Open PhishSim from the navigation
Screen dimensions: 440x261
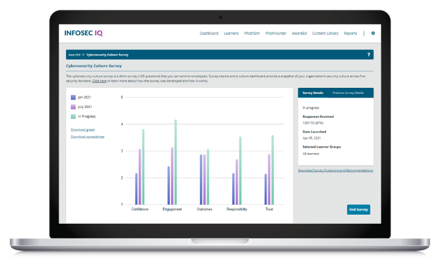coord(252,33)
